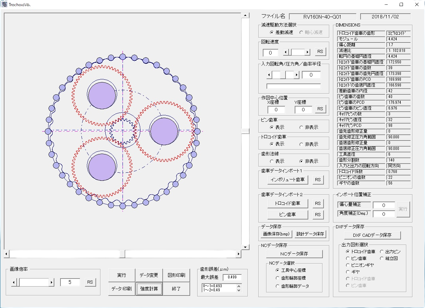This screenshot has width=425, height=308.
Task: Click the 角度補正(Deg.) input field
Action: 384,214
